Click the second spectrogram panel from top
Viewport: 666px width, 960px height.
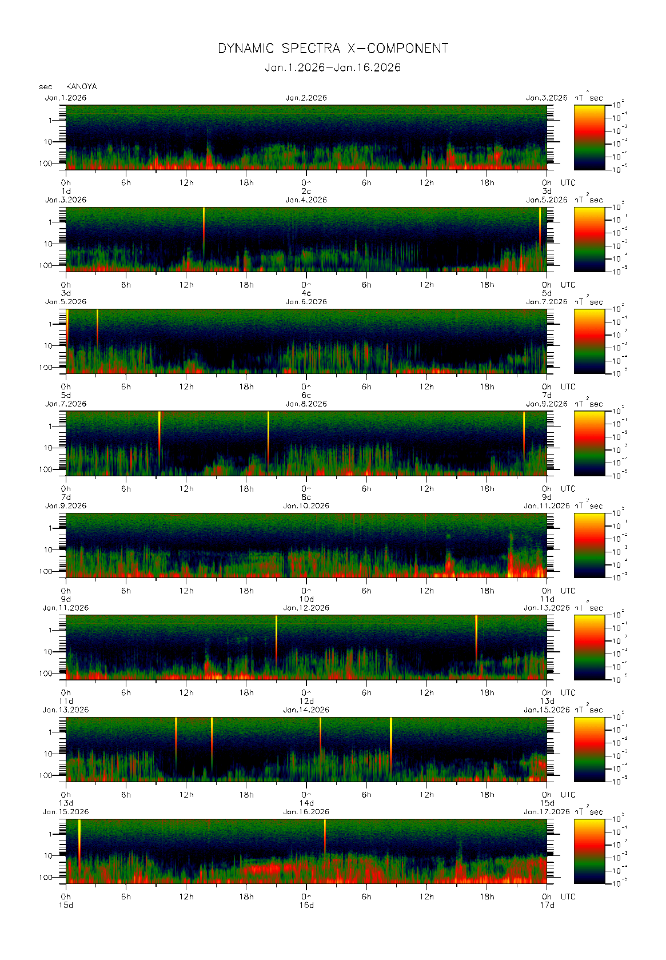pyautogui.click(x=306, y=239)
